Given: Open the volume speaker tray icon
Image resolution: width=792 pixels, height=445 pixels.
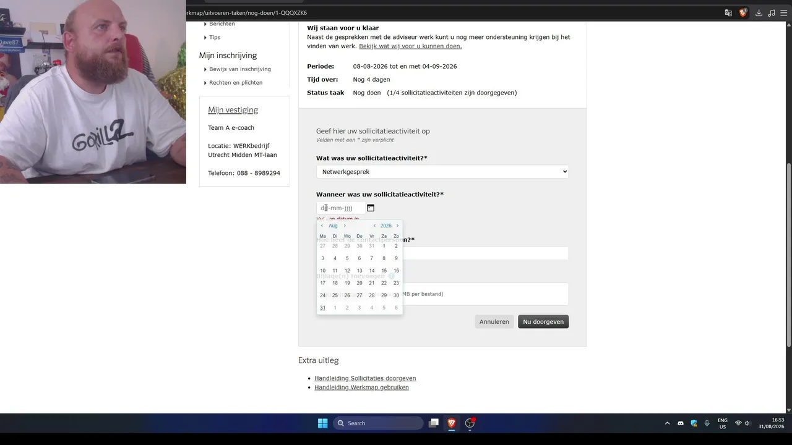Looking at the screenshot, I should pyautogui.click(x=747, y=423).
